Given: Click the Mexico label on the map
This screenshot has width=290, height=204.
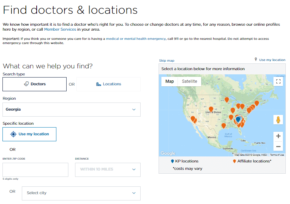Looking at the screenshot, I should [212, 137].
